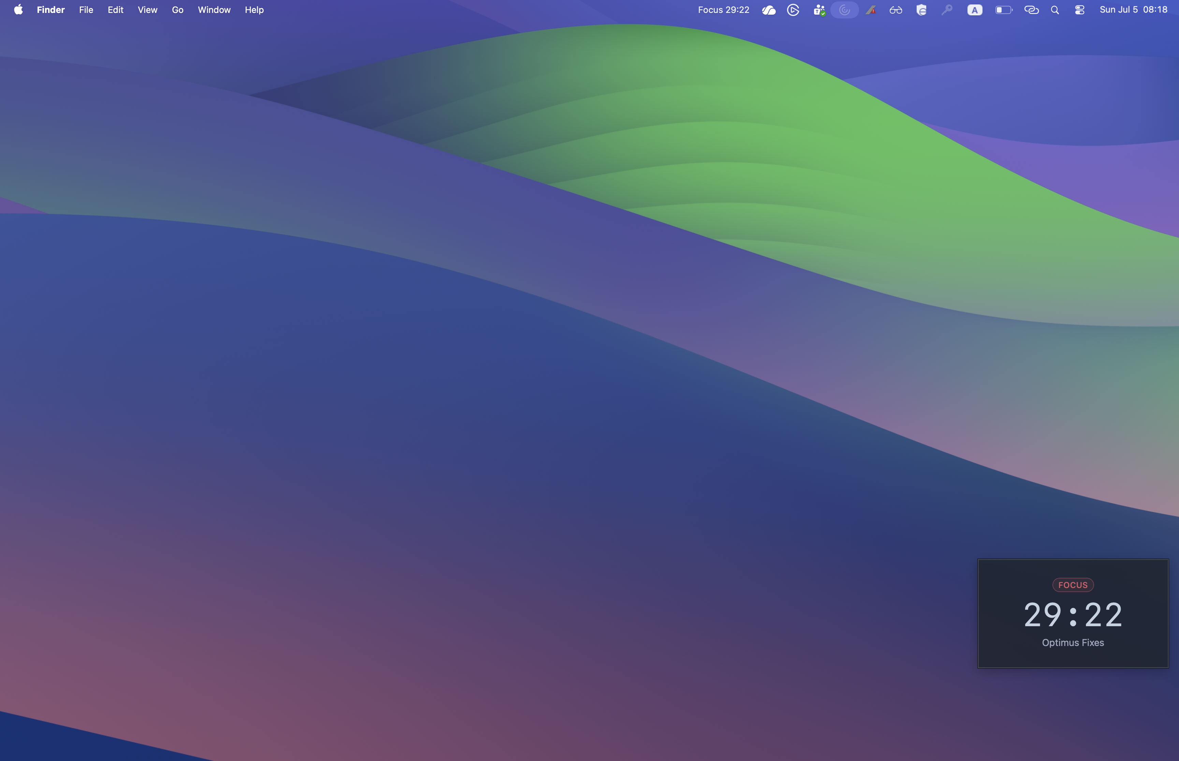
Task: Open the Finder menu
Action: point(51,10)
